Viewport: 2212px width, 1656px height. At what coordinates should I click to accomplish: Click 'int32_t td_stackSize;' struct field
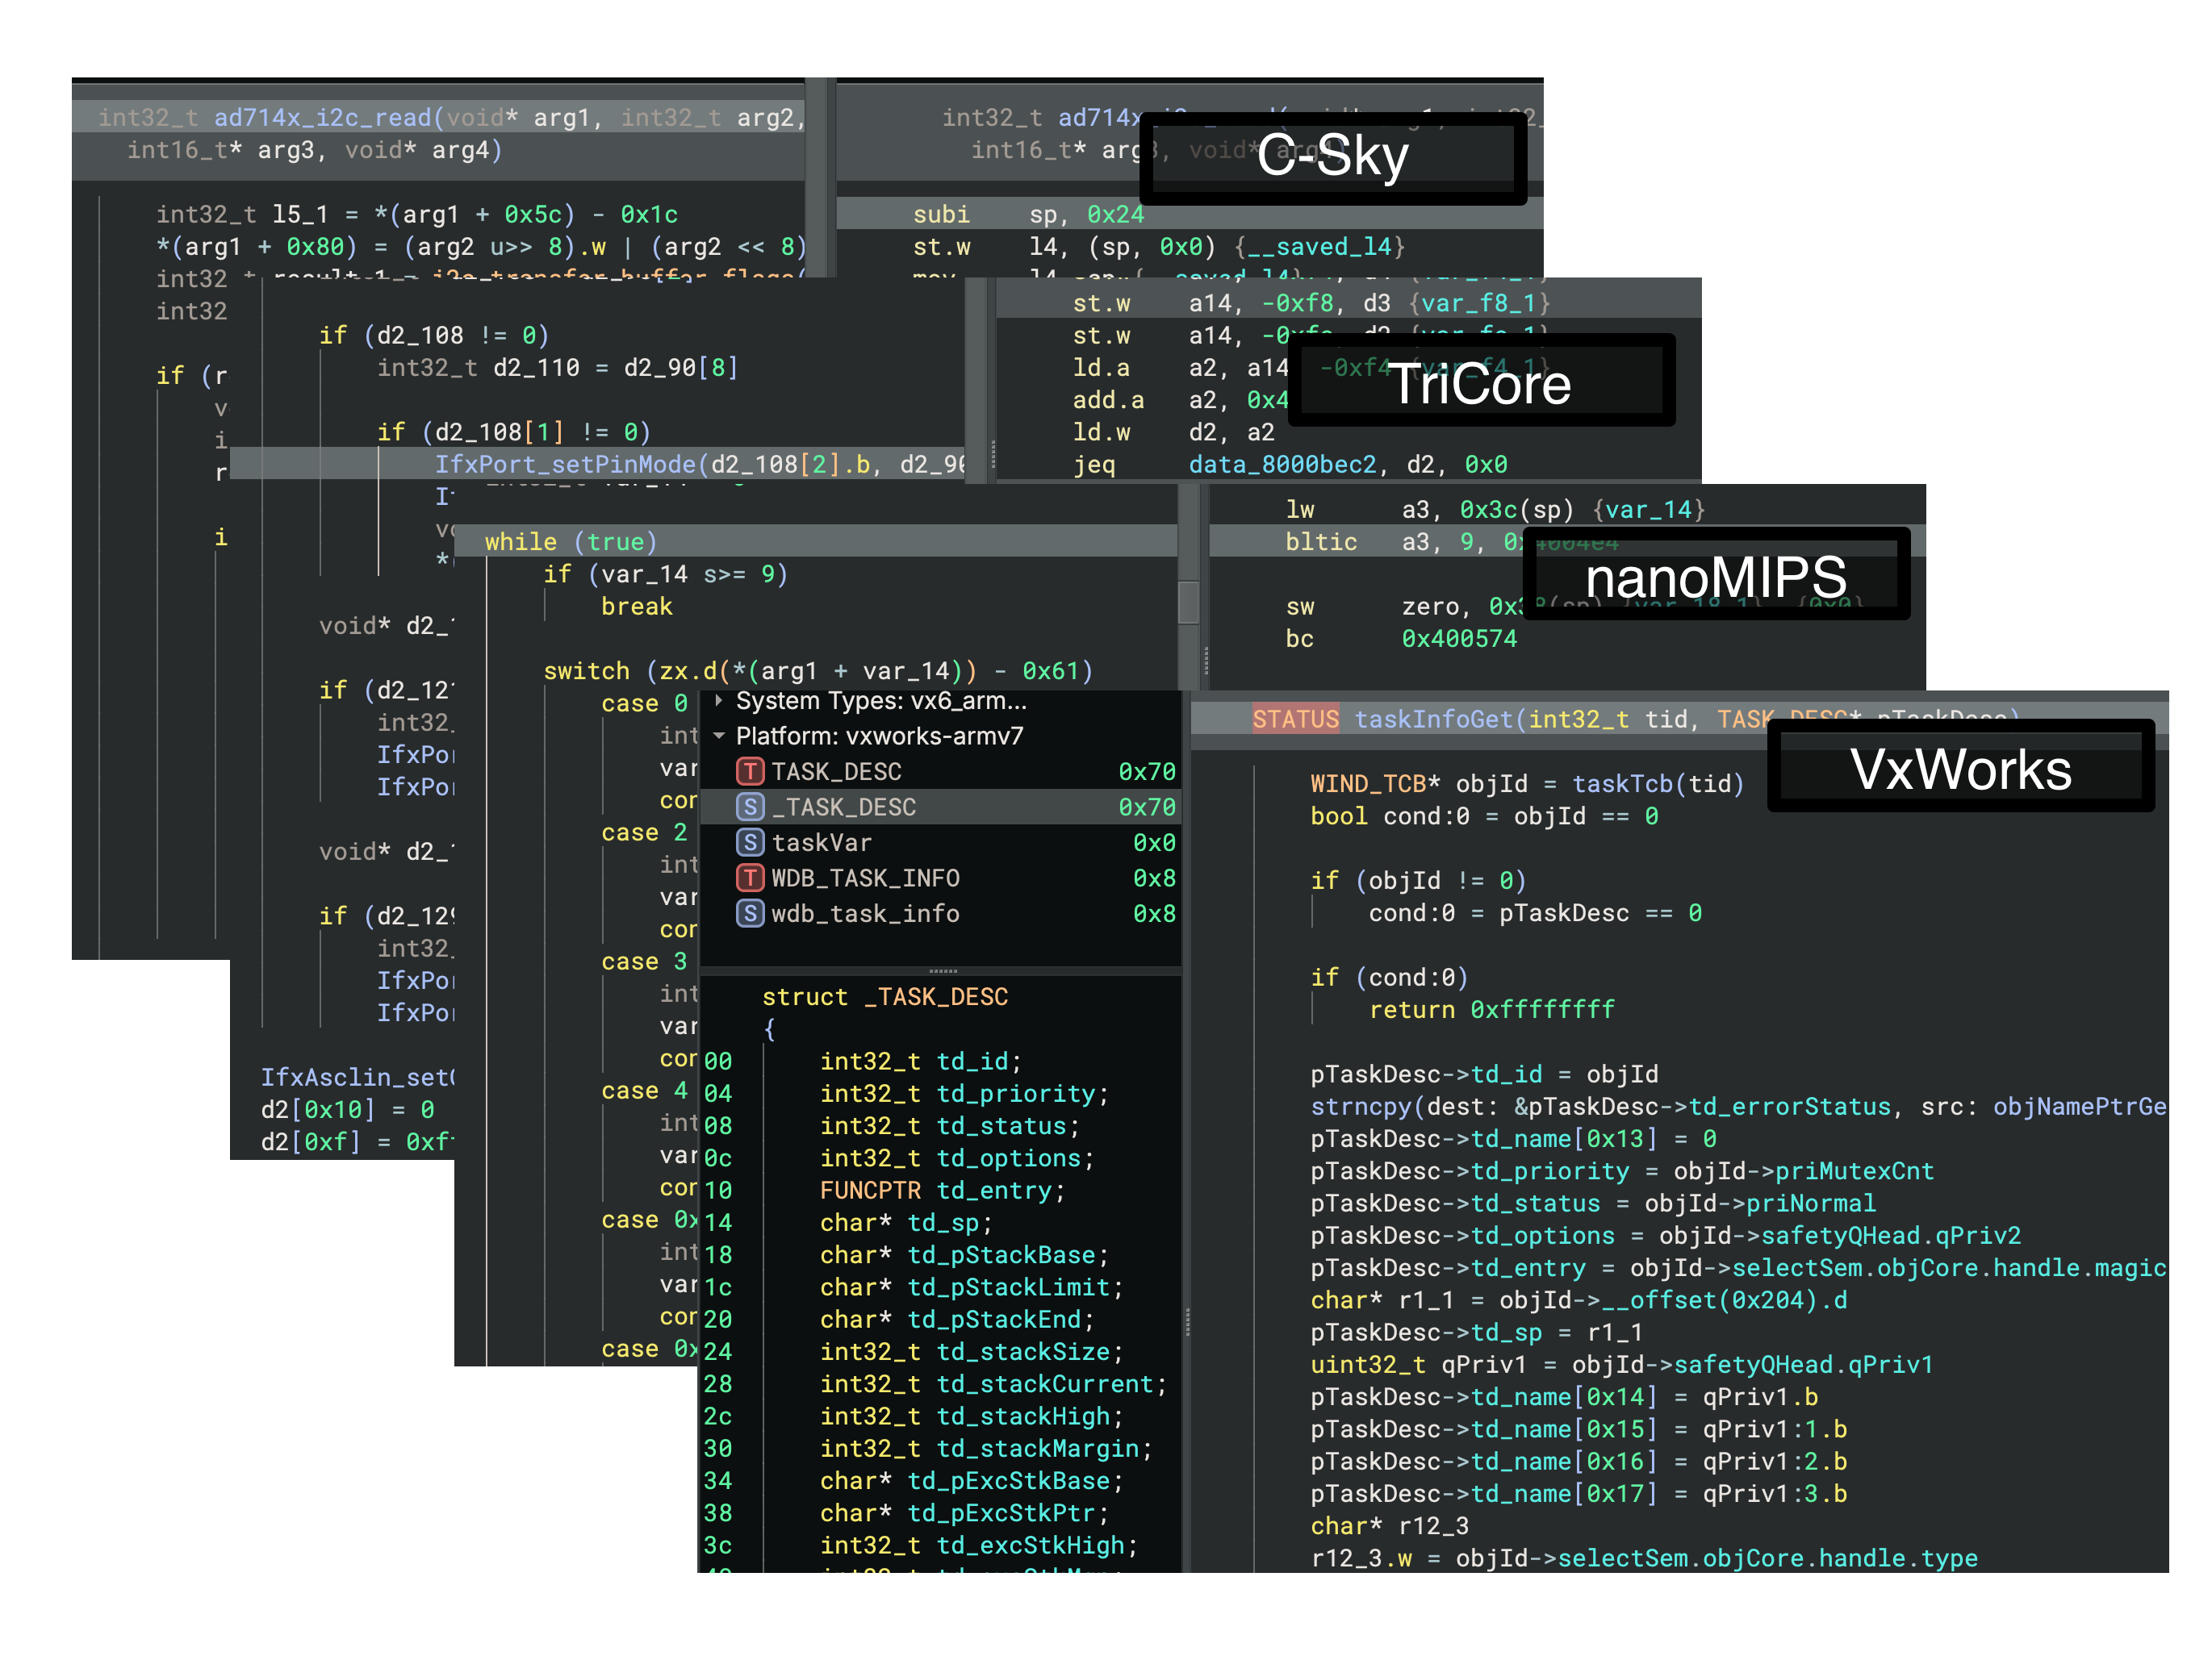[971, 1352]
